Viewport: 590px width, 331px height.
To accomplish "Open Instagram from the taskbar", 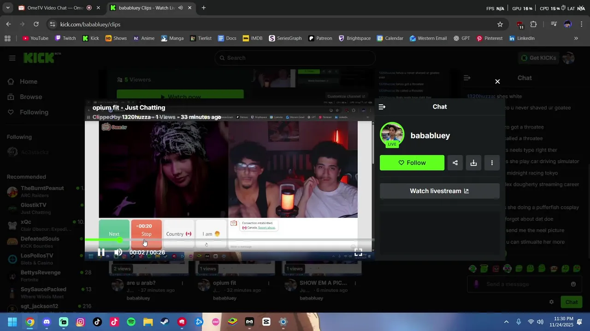I will (x=80, y=322).
